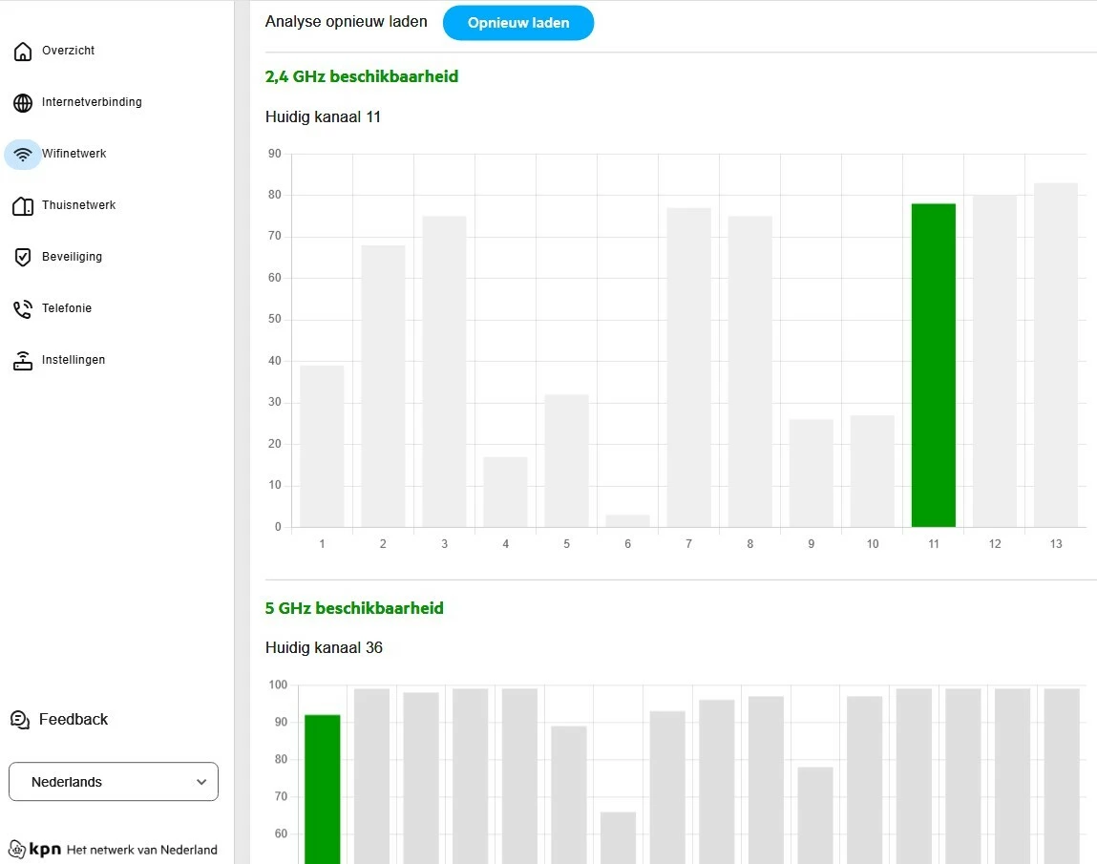Click the Beveiliging shield icon
This screenshot has width=1097, height=864.
pos(22,258)
